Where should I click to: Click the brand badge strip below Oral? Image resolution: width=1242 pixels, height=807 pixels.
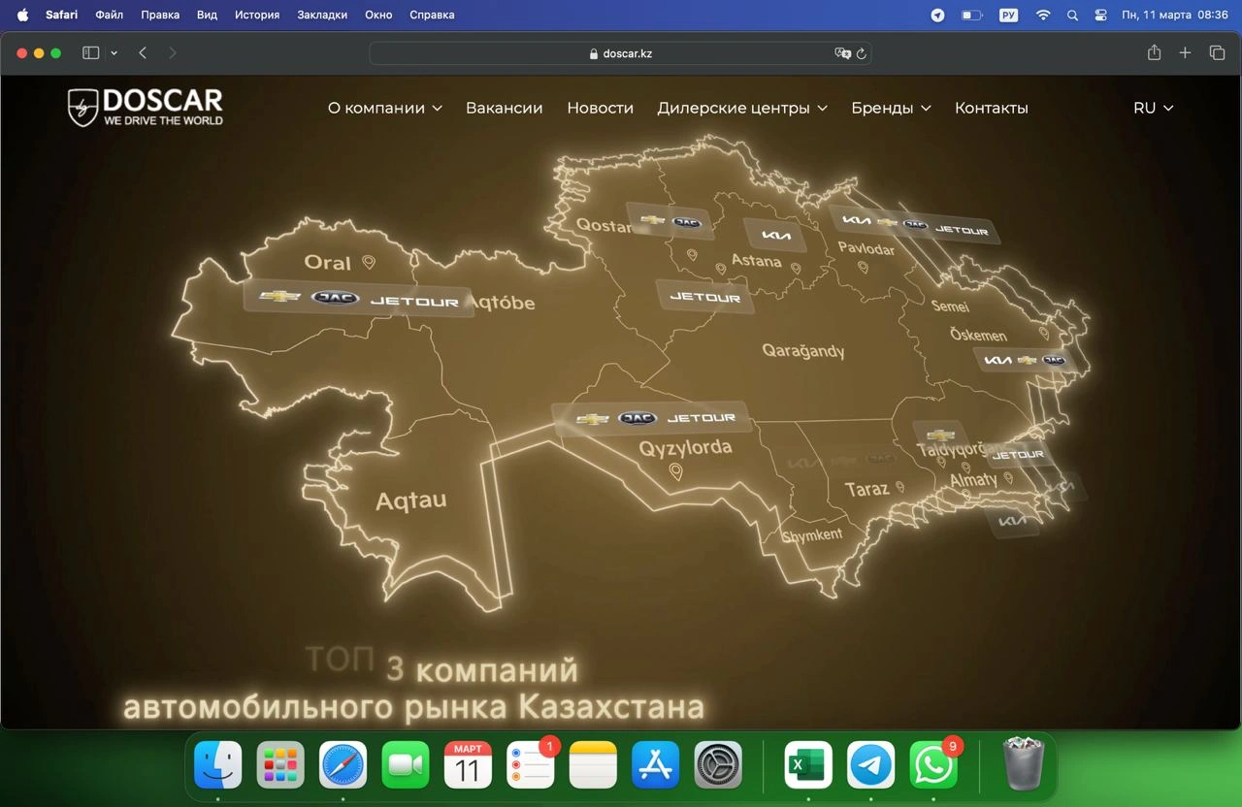(x=358, y=299)
